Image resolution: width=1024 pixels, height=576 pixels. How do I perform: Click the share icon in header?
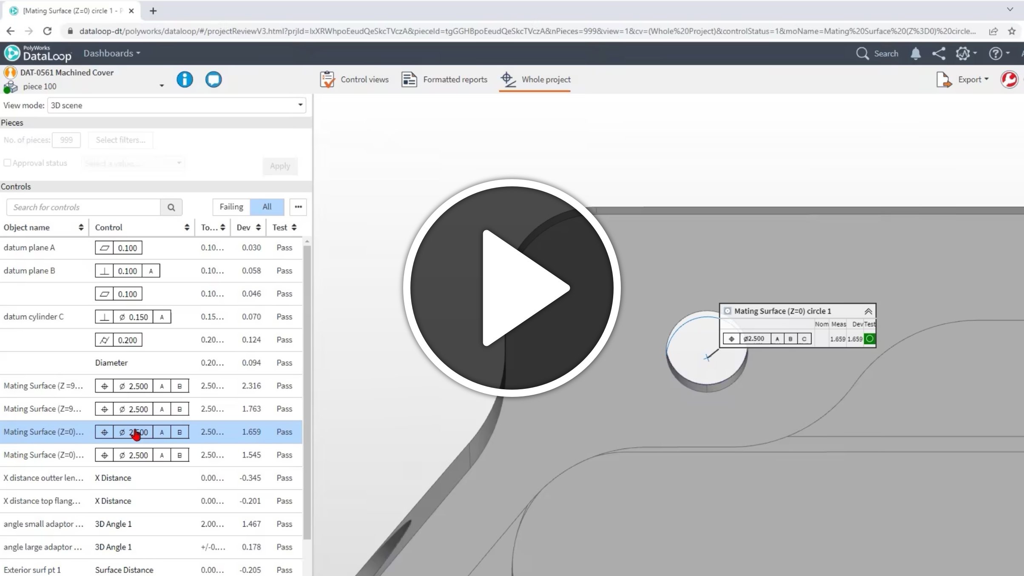[x=939, y=54]
